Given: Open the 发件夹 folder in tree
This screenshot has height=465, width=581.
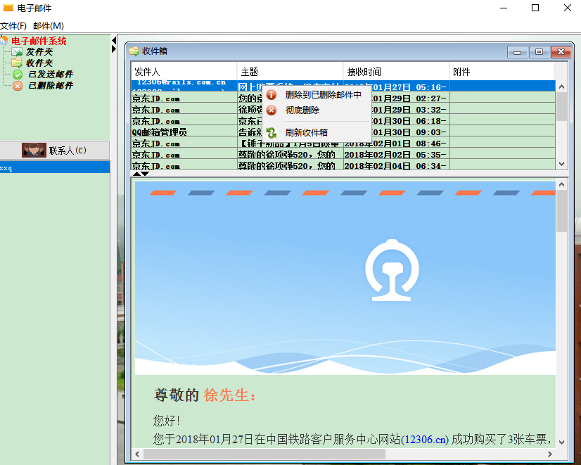Looking at the screenshot, I should pos(39,52).
